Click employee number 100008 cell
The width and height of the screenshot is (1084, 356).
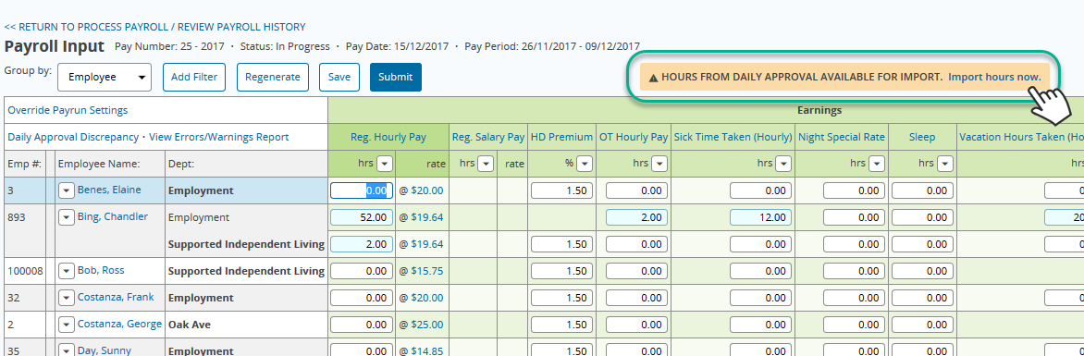[x=25, y=271]
